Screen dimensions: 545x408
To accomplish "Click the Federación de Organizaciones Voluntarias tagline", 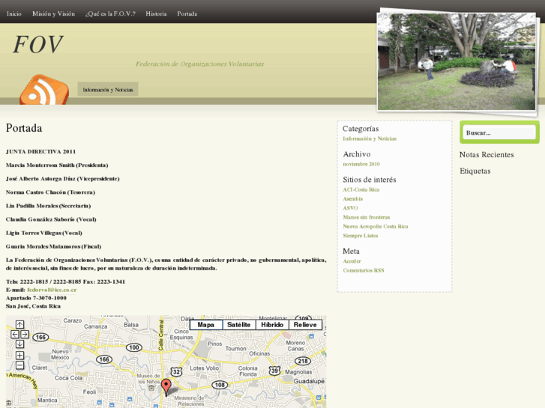I will 200,64.
